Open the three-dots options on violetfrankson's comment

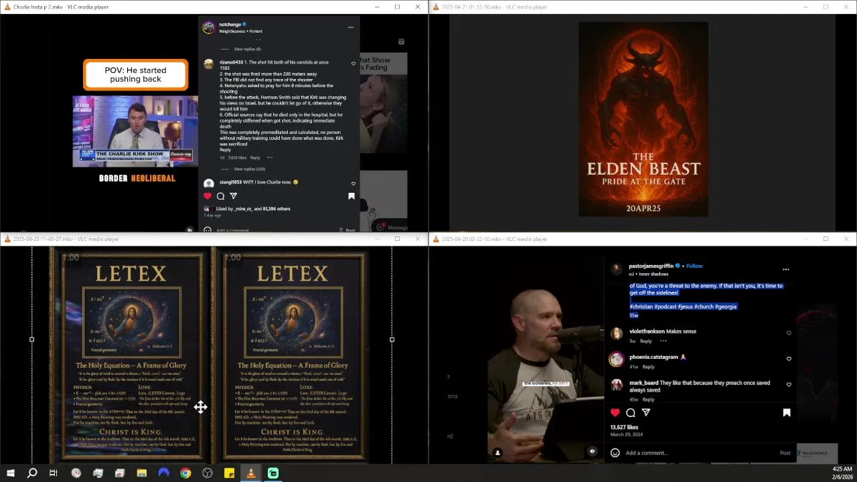[664, 341]
